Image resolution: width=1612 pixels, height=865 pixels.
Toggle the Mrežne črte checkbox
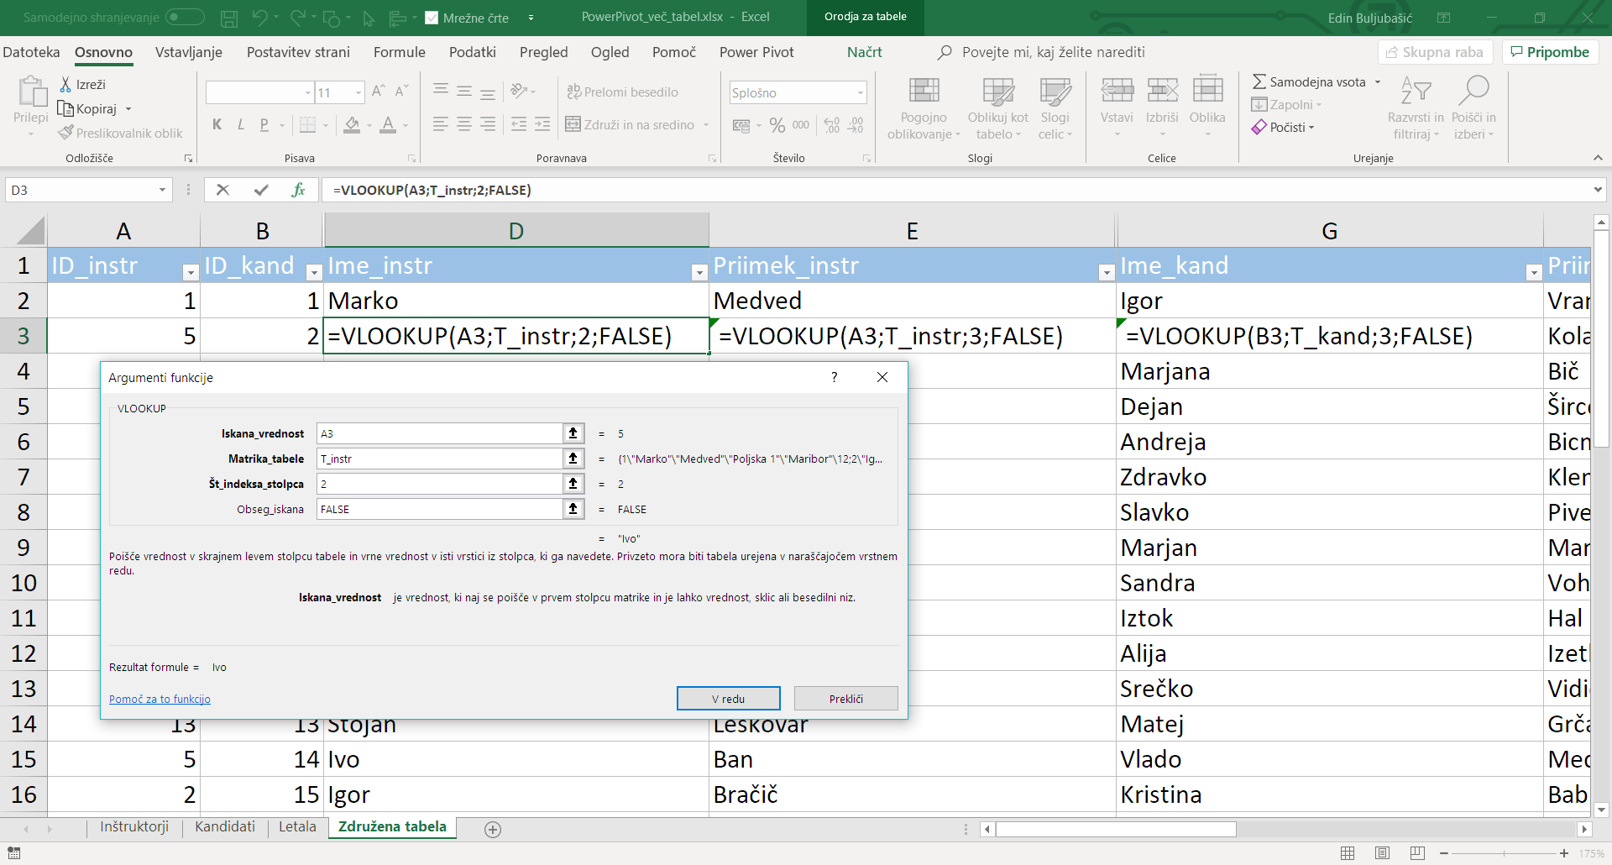click(x=431, y=17)
